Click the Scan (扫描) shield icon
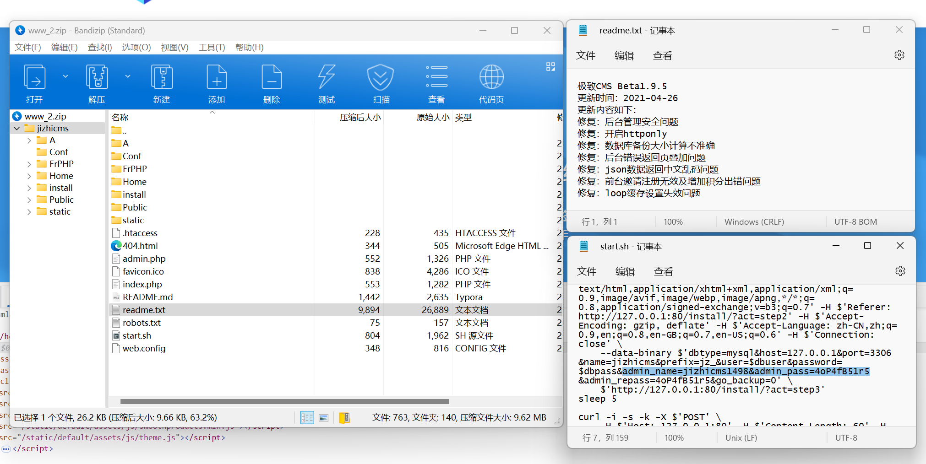Image resolution: width=926 pixels, height=464 pixels. coord(381,78)
